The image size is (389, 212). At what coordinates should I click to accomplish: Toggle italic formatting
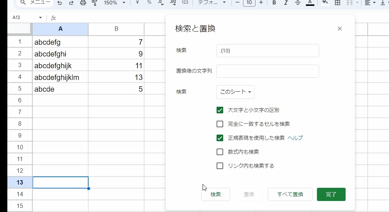(286, 3)
